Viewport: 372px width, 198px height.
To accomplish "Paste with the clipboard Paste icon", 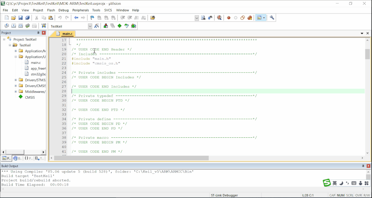I will pos(50,18).
